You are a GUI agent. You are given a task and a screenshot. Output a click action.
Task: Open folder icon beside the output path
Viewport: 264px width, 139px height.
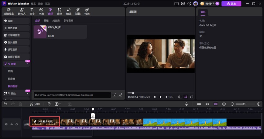coord(115,95)
